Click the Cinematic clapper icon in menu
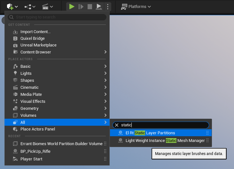The height and width of the screenshot is (169, 234). 15,87
